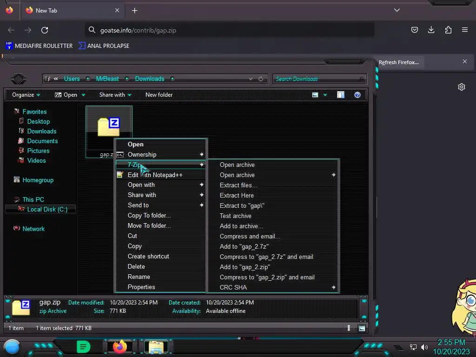Image resolution: width=476 pixels, height=357 pixels.
Task: Switch to Firefox on taskbar
Action: tap(120, 347)
